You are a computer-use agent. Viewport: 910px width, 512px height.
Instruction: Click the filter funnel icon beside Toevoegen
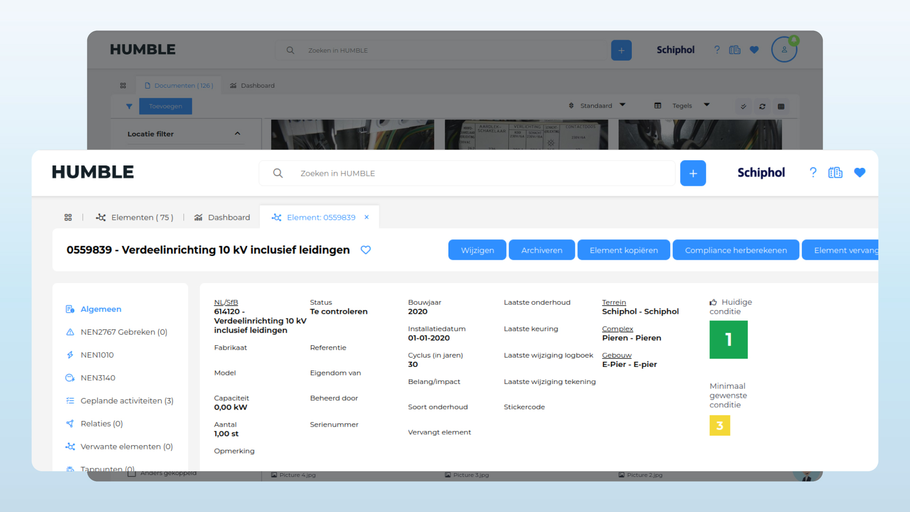coord(129,106)
